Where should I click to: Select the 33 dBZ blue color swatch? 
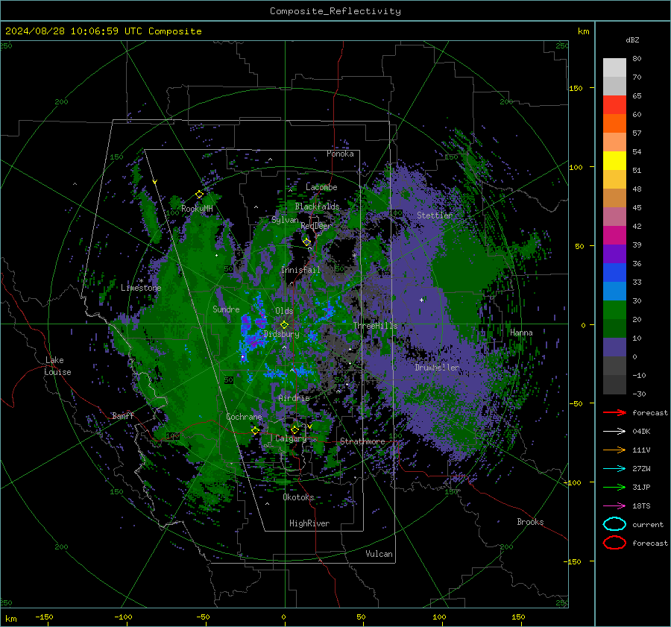(x=614, y=273)
